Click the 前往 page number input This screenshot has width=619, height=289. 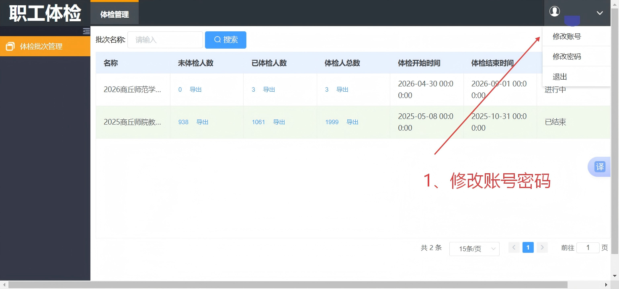588,248
